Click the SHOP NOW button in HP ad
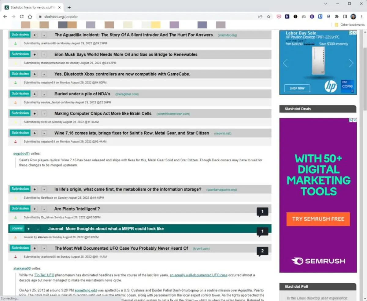Screen dimensions: 367x301 [x=297, y=88]
